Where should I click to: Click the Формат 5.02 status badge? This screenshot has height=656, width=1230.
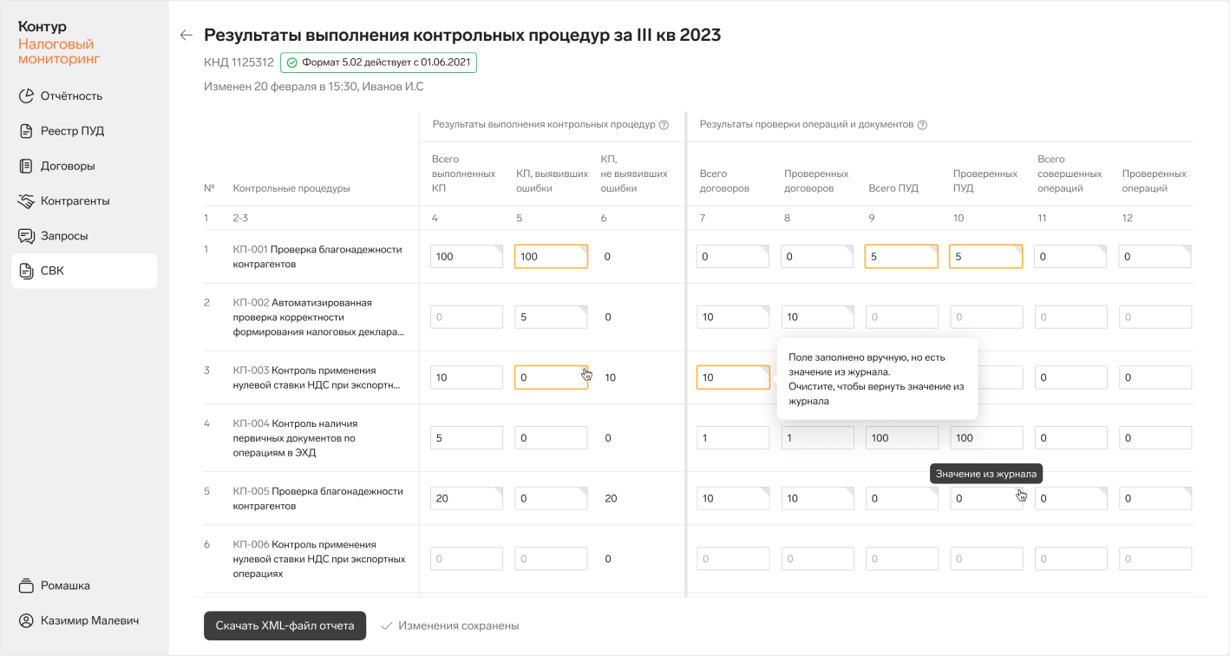coord(378,62)
